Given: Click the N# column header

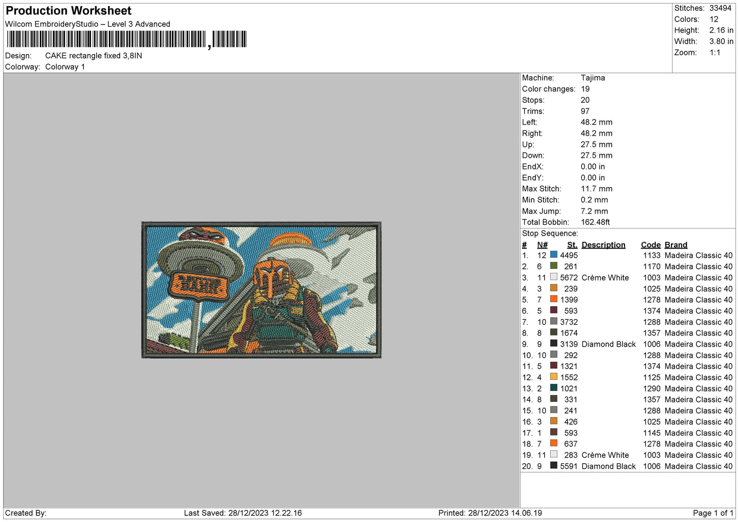Looking at the screenshot, I should click(542, 245).
